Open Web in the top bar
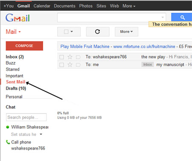This screenshot has height=161, width=192. pos(114,6)
